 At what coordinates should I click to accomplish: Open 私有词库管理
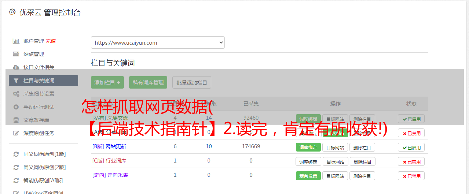tap(148, 82)
